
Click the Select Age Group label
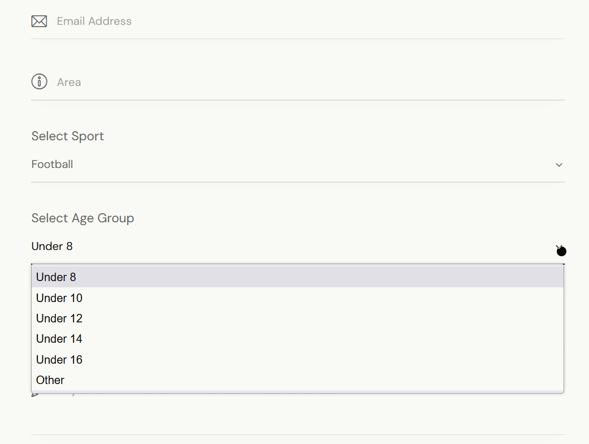click(x=83, y=218)
